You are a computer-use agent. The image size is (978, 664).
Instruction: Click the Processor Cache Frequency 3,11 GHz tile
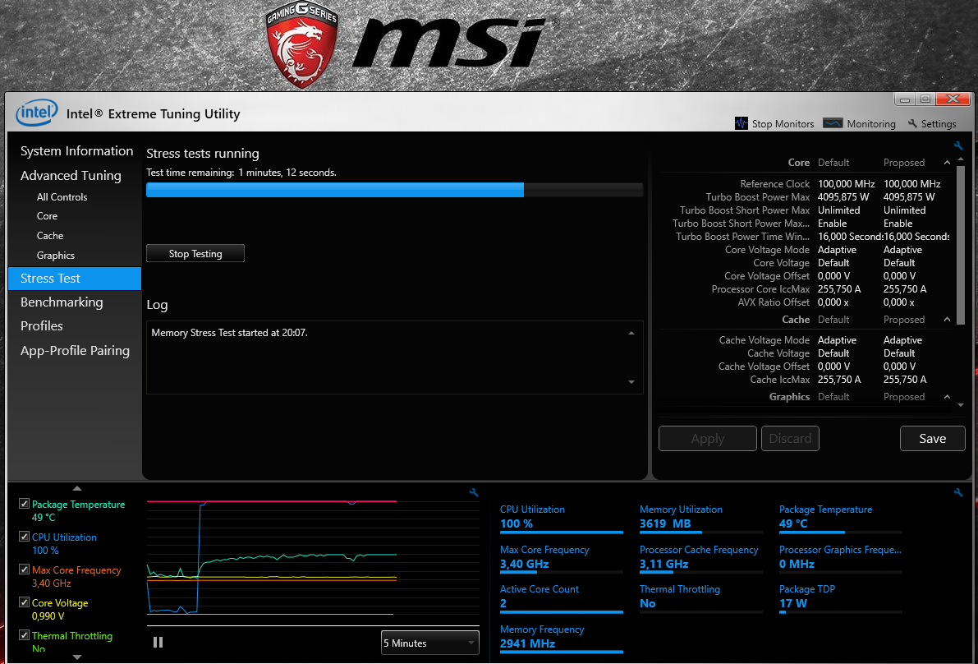(701, 559)
